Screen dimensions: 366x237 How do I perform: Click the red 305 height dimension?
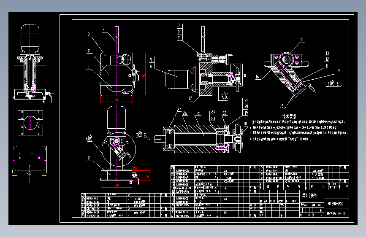pos(144,75)
